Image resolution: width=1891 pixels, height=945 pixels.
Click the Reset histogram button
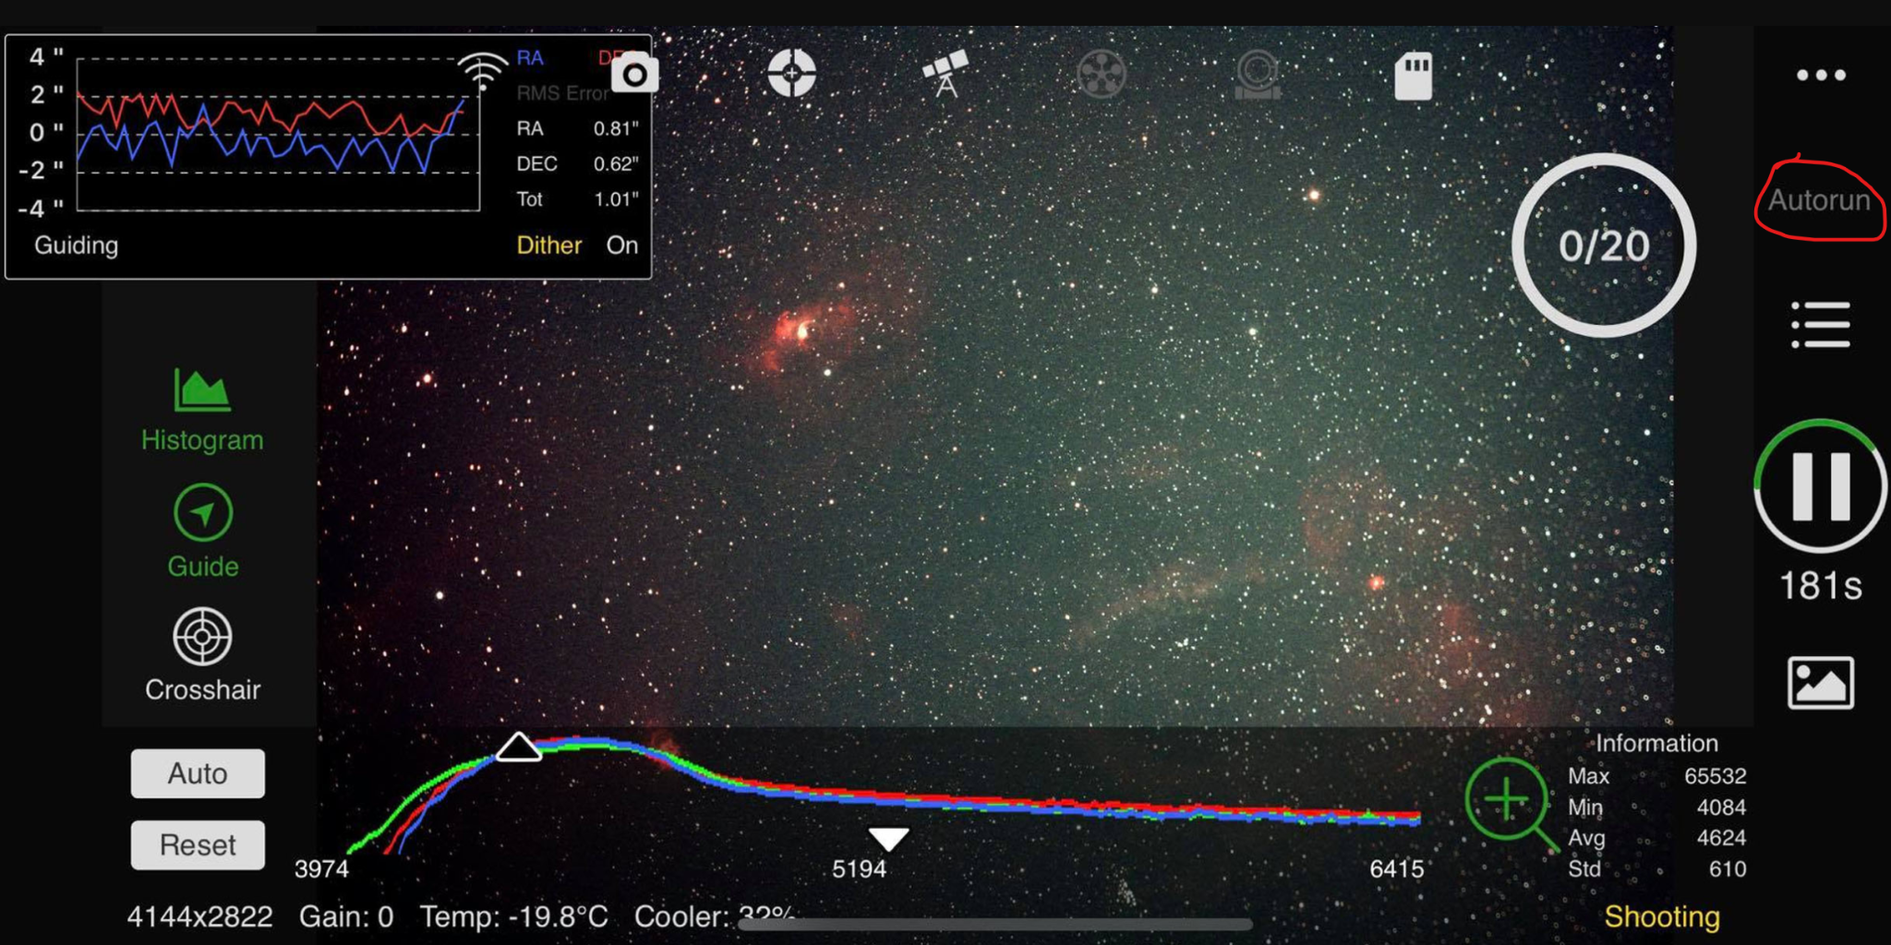coord(198,844)
